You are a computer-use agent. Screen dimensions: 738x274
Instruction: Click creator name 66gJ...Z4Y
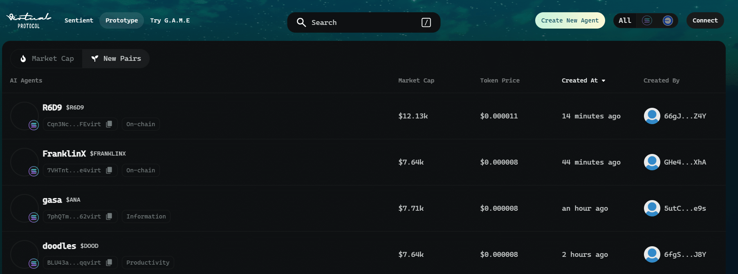coord(685,116)
